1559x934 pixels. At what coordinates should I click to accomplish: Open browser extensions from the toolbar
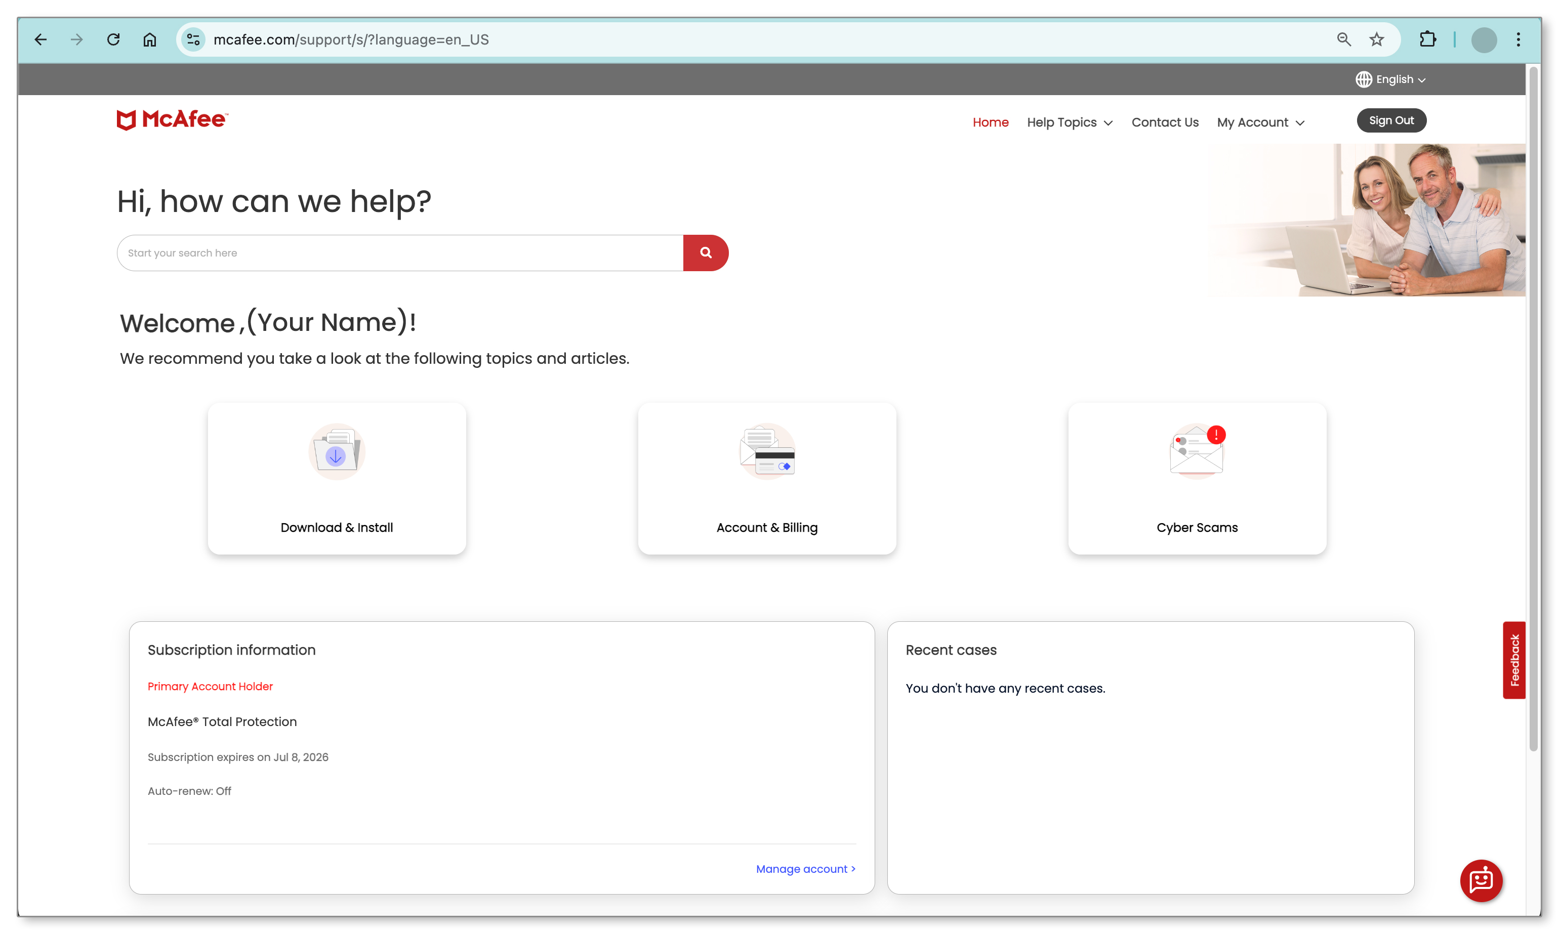point(1428,39)
